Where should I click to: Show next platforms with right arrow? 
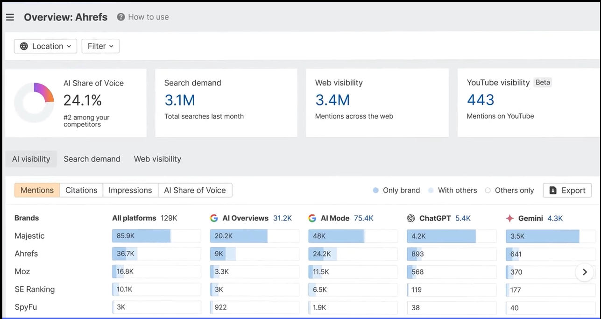pos(585,272)
